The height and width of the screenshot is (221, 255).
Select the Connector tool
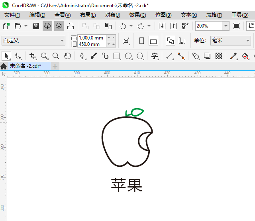click(x=181, y=56)
